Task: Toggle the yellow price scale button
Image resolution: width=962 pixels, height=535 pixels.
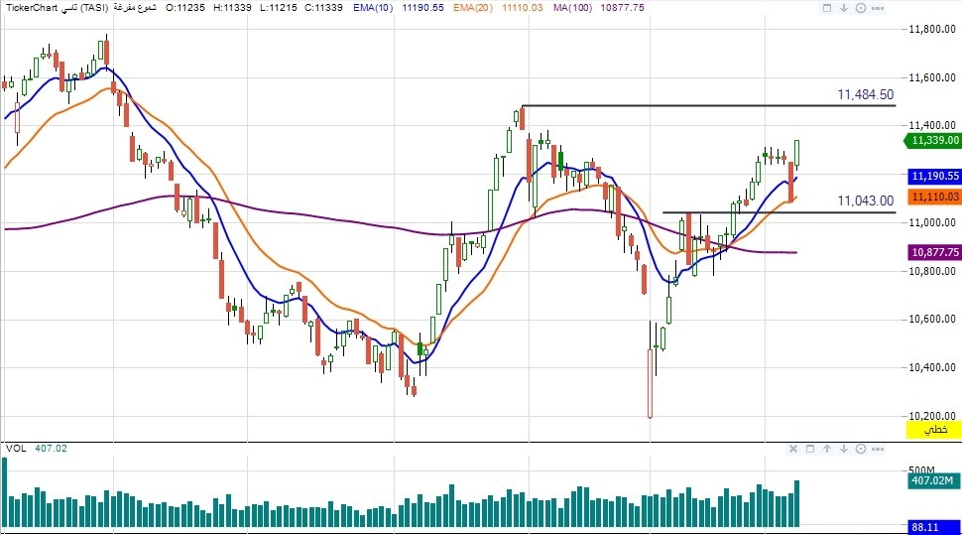Action: click(x=933, y=429)
